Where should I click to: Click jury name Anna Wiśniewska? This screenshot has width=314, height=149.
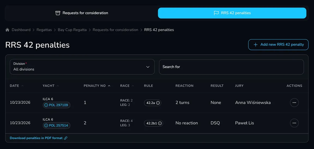pos(253,103)
